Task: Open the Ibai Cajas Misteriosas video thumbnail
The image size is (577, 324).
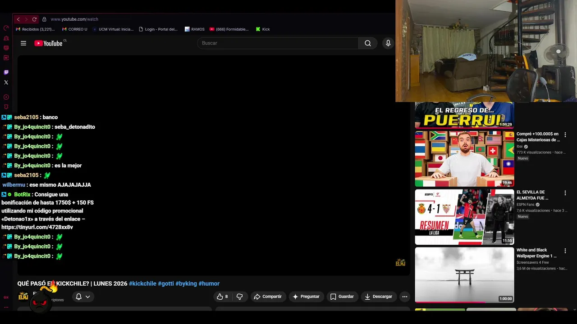Action: point(464,159)
